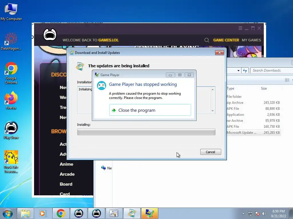Select the 88,890 KB APK File row

pos(254,109)
